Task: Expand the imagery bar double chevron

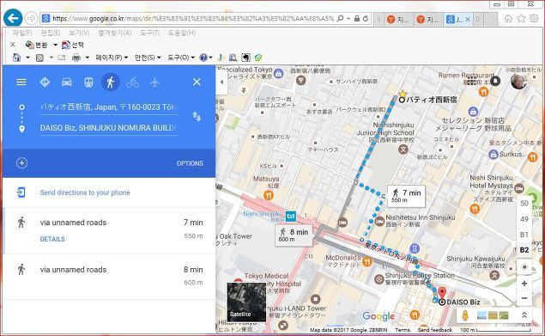Action: 524,315
